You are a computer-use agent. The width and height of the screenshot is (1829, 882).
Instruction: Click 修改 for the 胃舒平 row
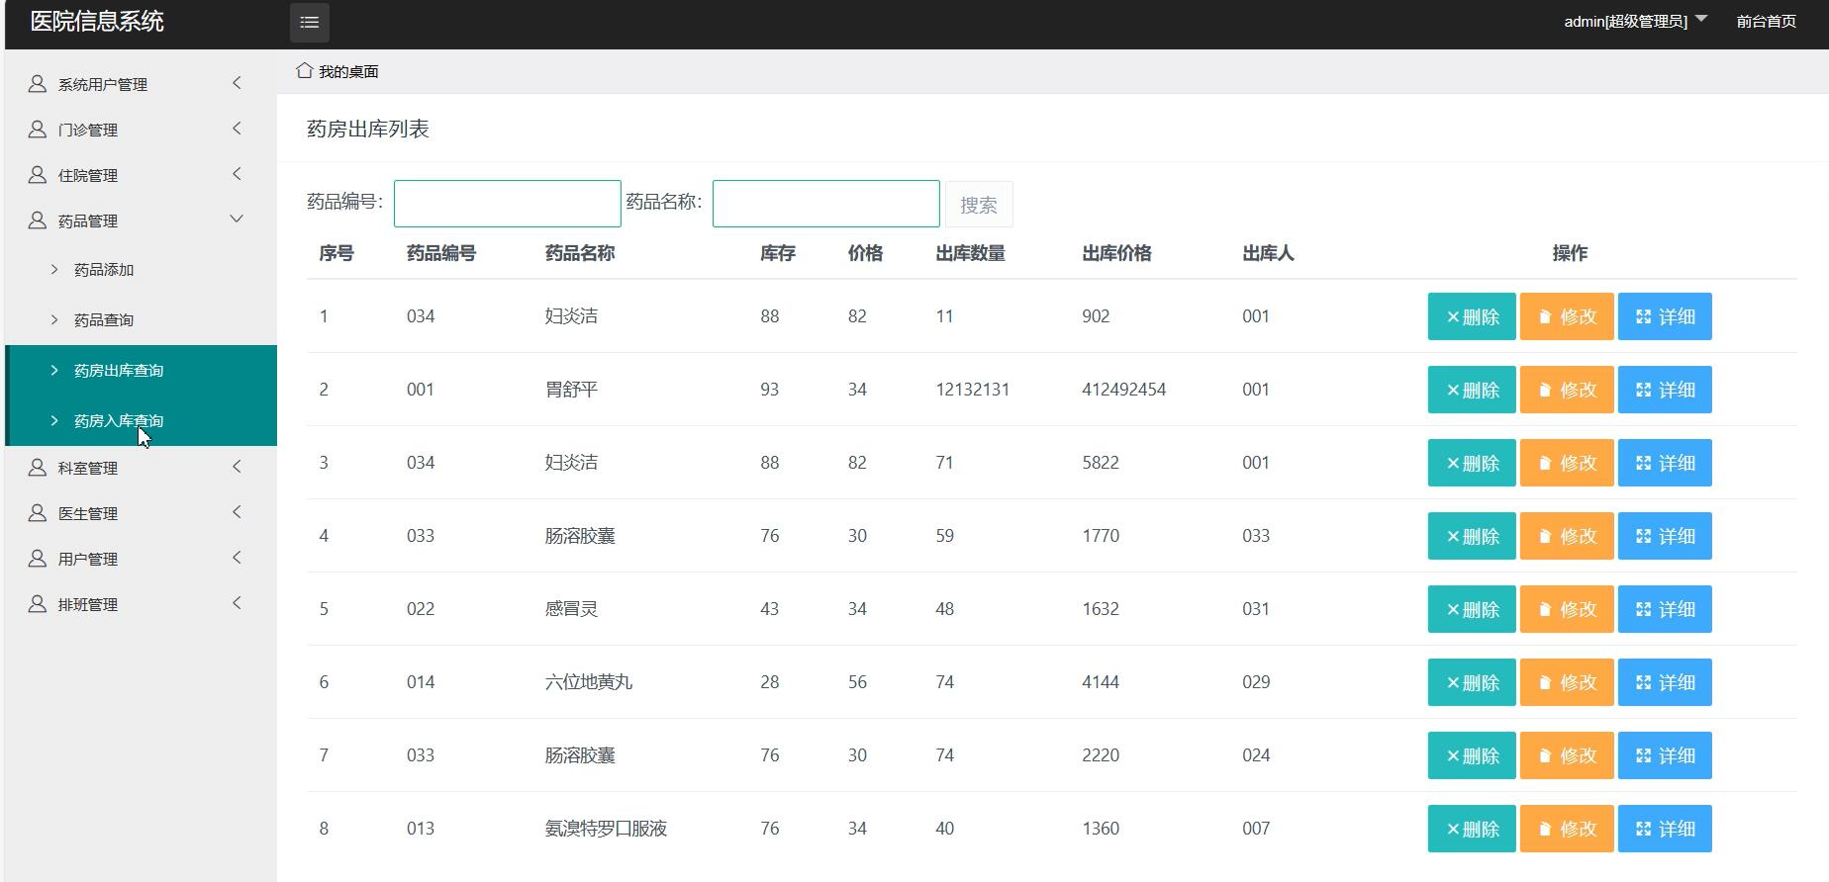1567,390
